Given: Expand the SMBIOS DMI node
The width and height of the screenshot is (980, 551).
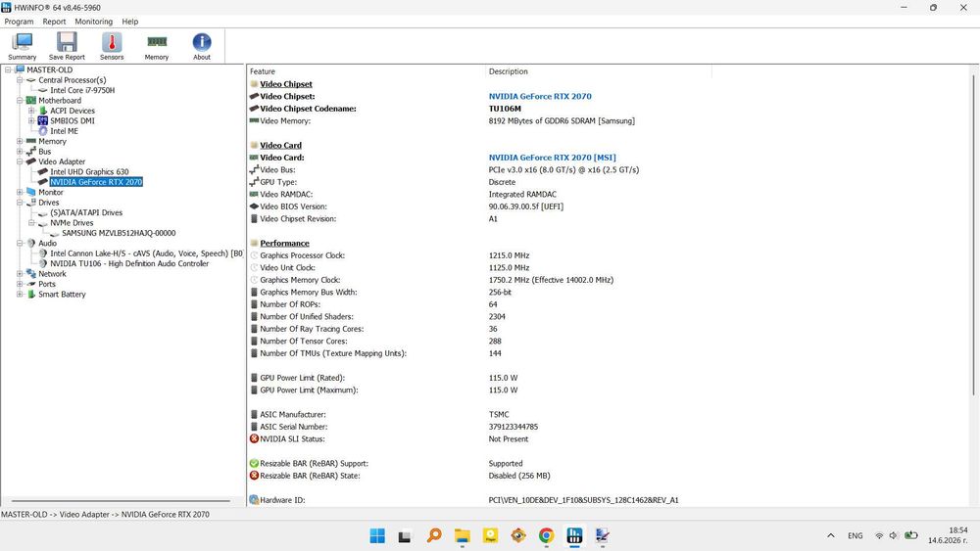Looking at the screenshot, I should (x=32, y=121).
